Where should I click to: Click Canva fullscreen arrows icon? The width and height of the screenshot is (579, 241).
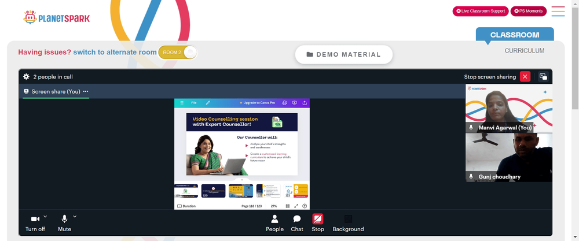(296, 206)
